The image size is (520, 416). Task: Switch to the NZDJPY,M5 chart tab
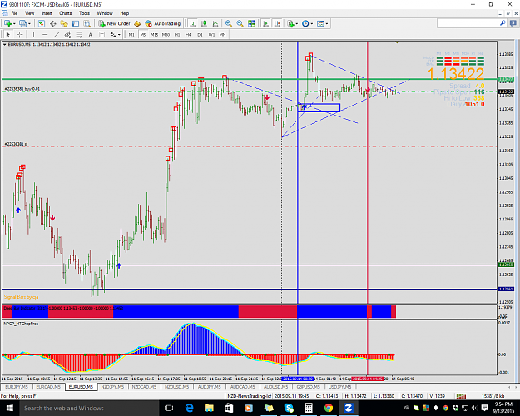point(113,387)
